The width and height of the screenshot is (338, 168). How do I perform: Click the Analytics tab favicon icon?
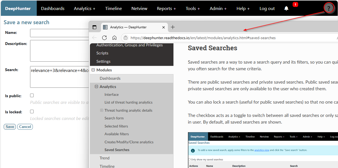tap(105, 27)
